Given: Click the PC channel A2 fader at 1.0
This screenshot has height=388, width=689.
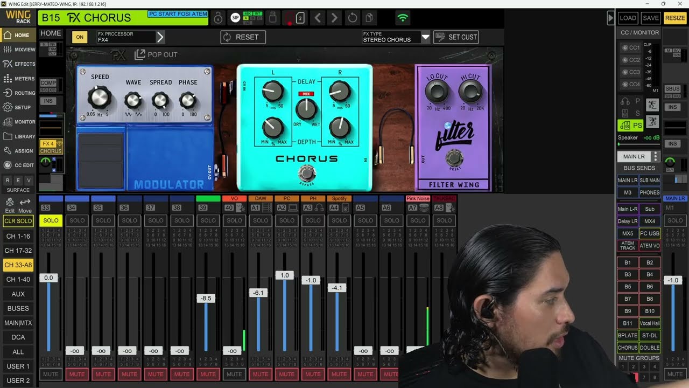Looking at the screenshot, I should click(x=285, y=275).
